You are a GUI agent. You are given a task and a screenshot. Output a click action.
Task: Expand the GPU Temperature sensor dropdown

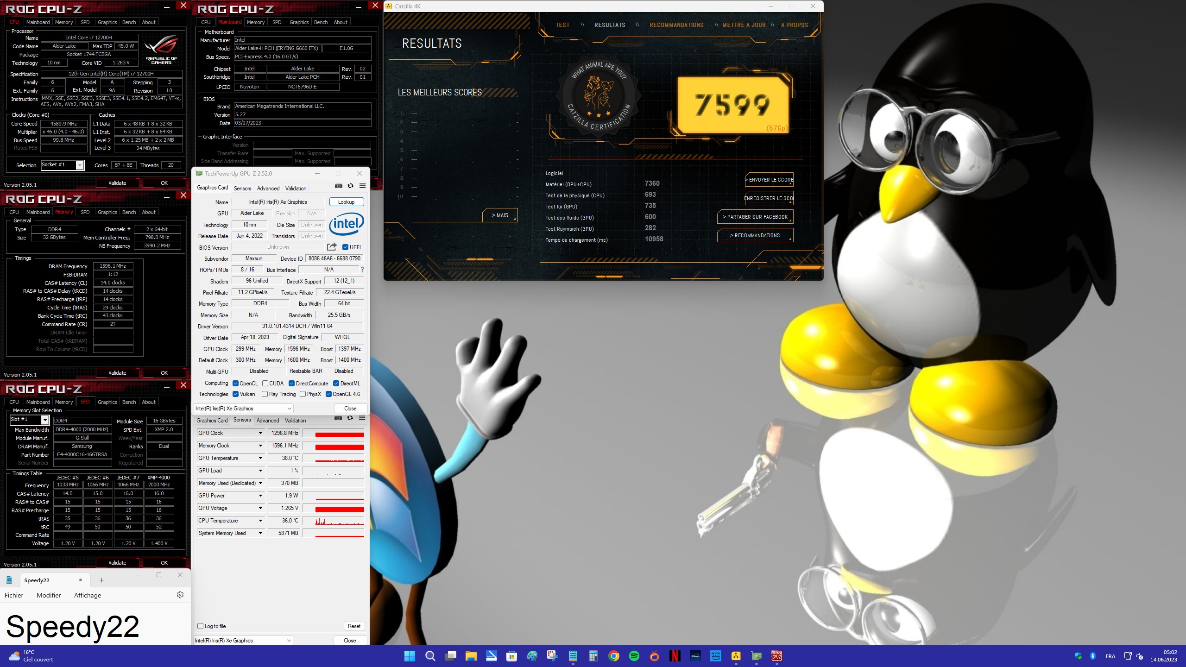(x=260, y=458)
